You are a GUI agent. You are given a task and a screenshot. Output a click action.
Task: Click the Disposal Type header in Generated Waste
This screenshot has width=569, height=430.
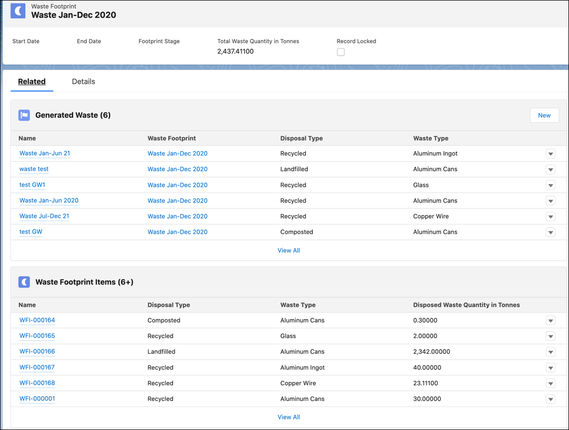[301, 138]
